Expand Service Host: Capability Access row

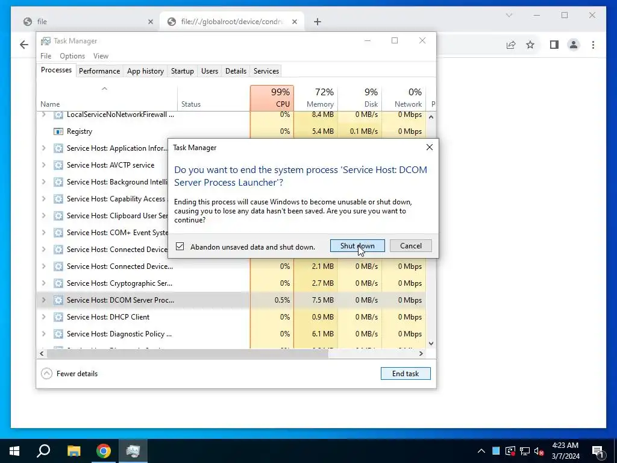click(43, 199)
